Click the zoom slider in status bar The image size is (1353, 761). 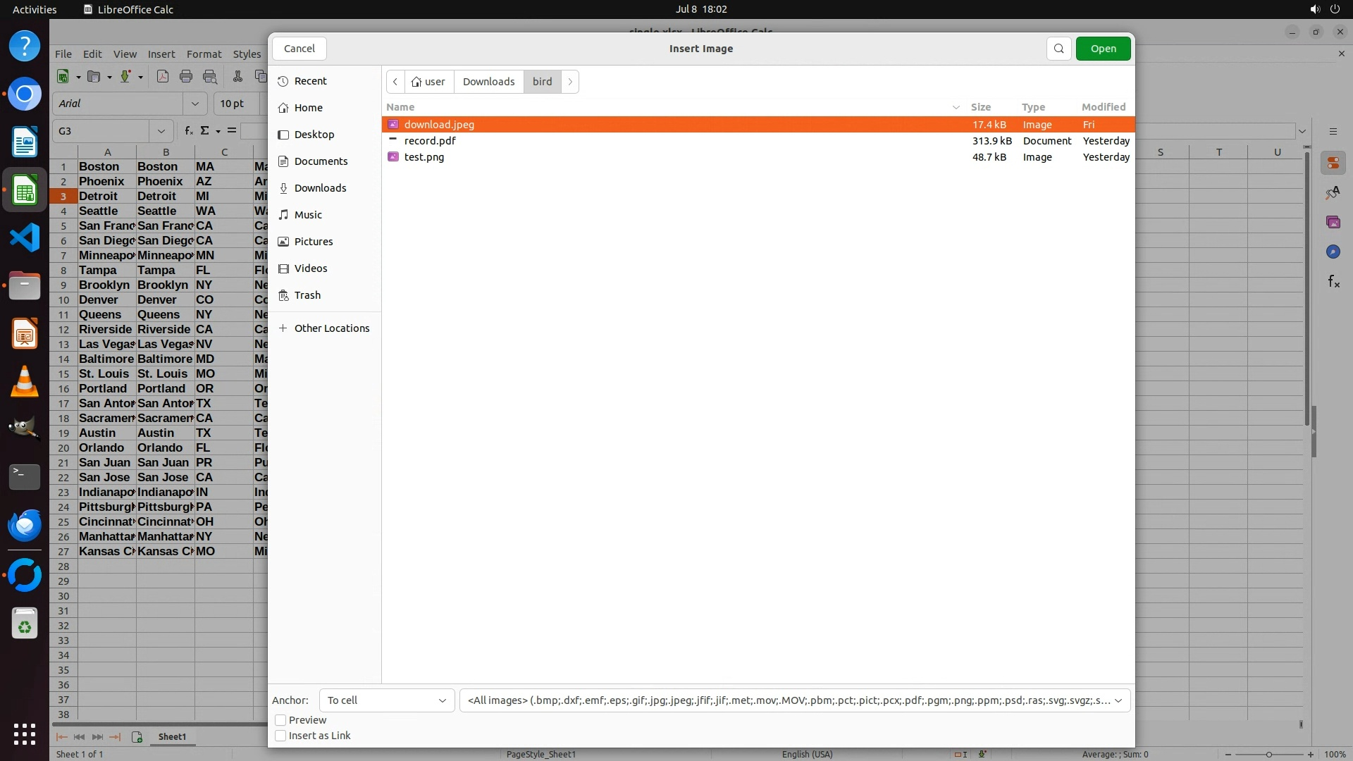point(1268,754)
